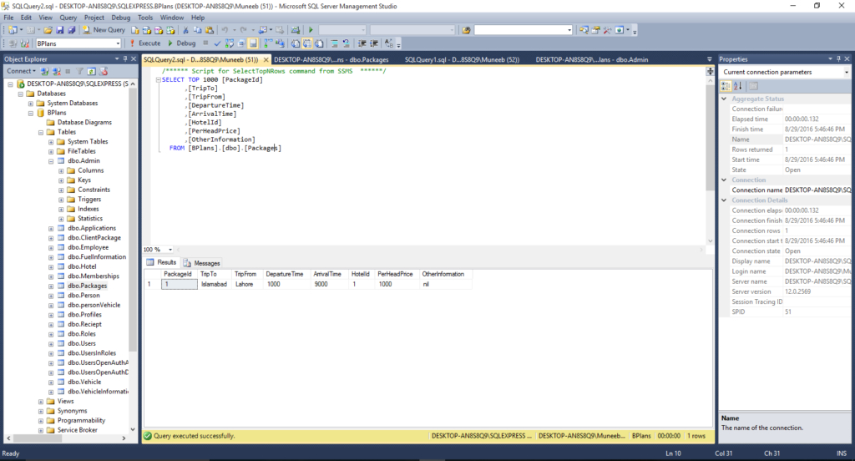Open the File menu
Viewport: 855px width, 461px height.
8,18
